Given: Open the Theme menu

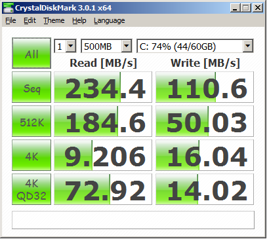Looking at the screenshot, I should 54,20.
